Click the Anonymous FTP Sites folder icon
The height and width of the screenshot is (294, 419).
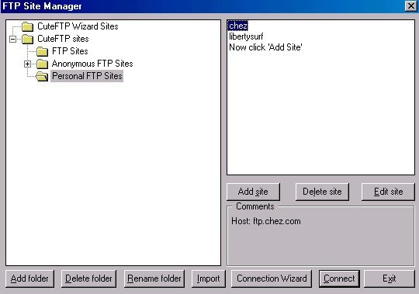click(42, 64)
